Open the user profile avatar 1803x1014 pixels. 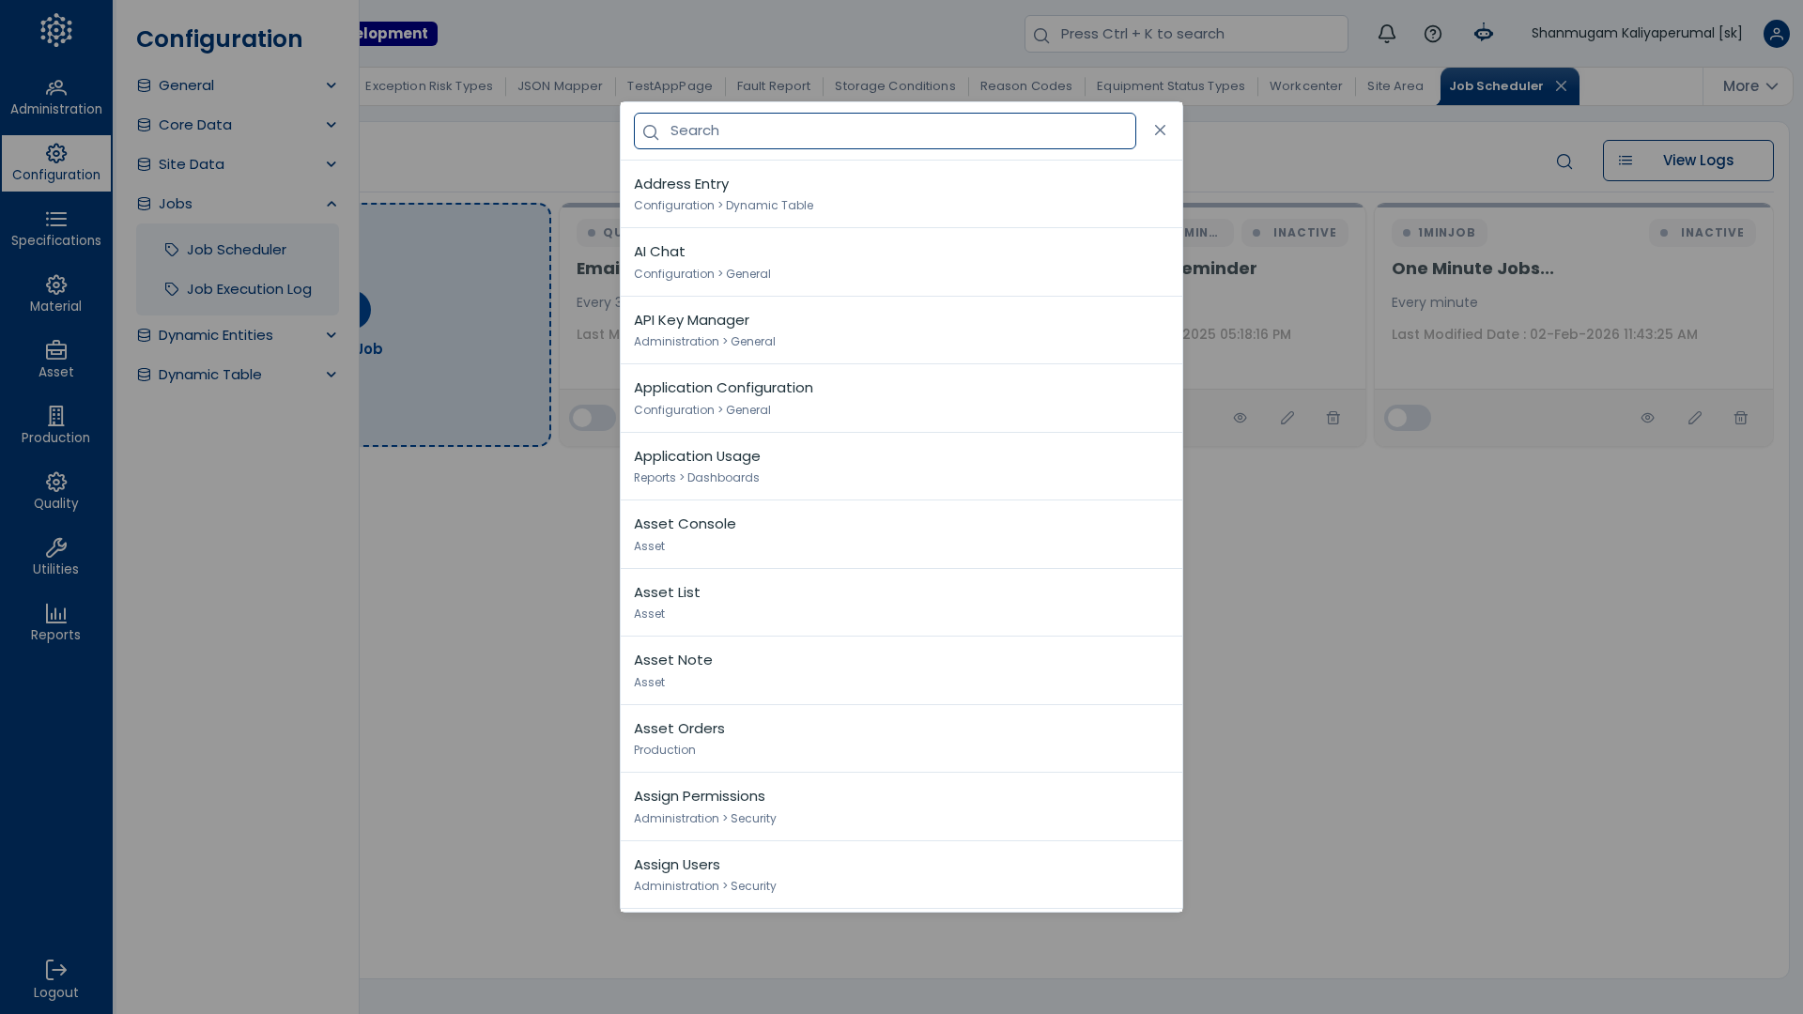click(1777, 34)
